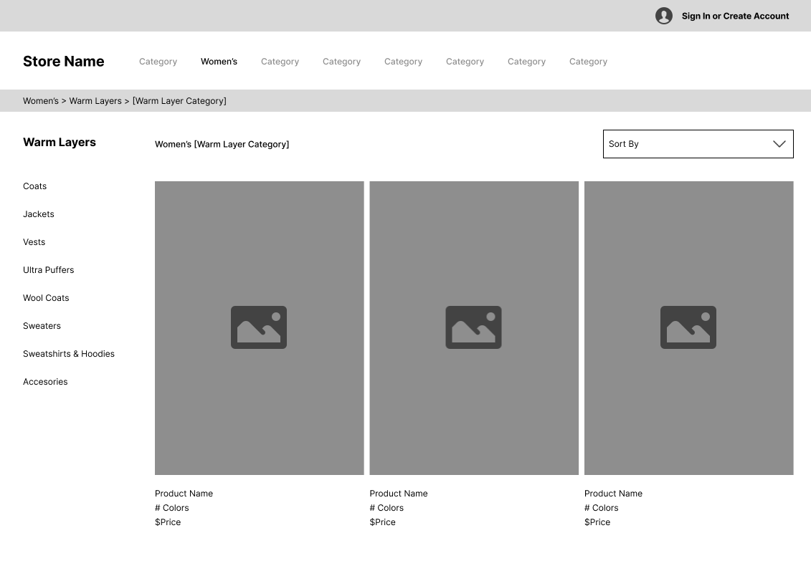The image size is (811, 576).
Task: Select Jackets in the sidebar
Action: [38, 214]
